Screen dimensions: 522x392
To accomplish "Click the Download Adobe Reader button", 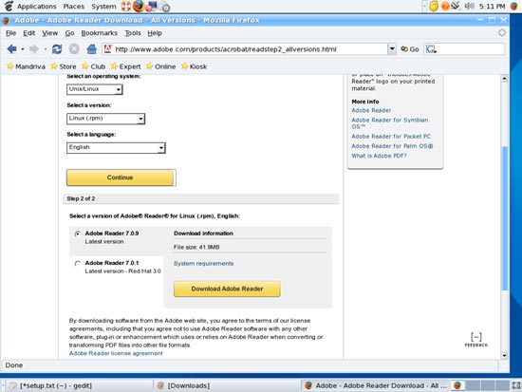I will coord(227,289).
